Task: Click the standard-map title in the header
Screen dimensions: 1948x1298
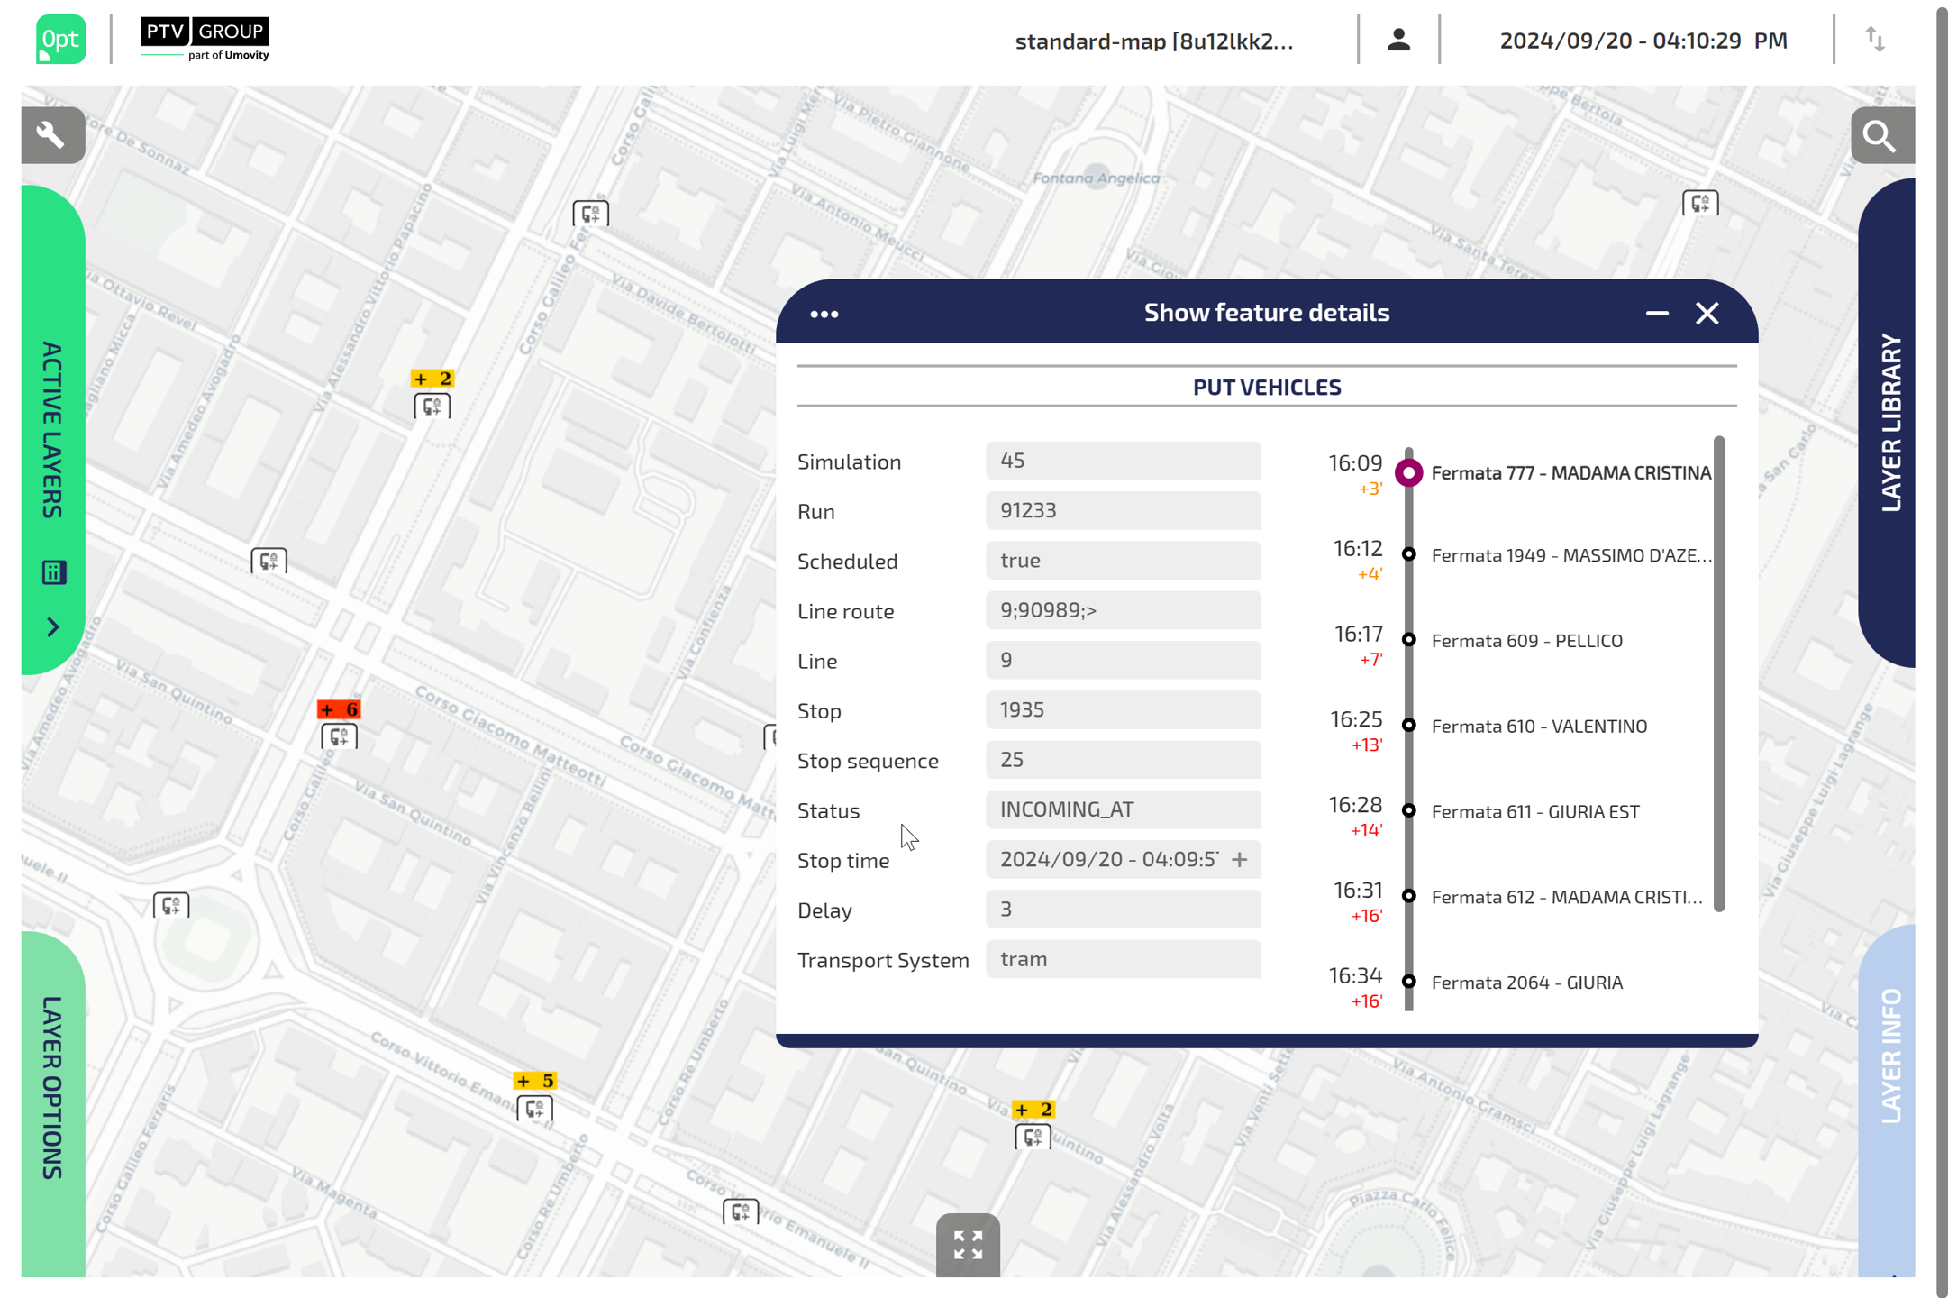Action: (x=1154, y=41)
